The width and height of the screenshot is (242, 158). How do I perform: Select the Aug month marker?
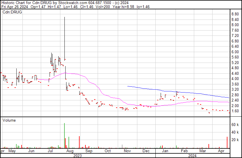70,151
